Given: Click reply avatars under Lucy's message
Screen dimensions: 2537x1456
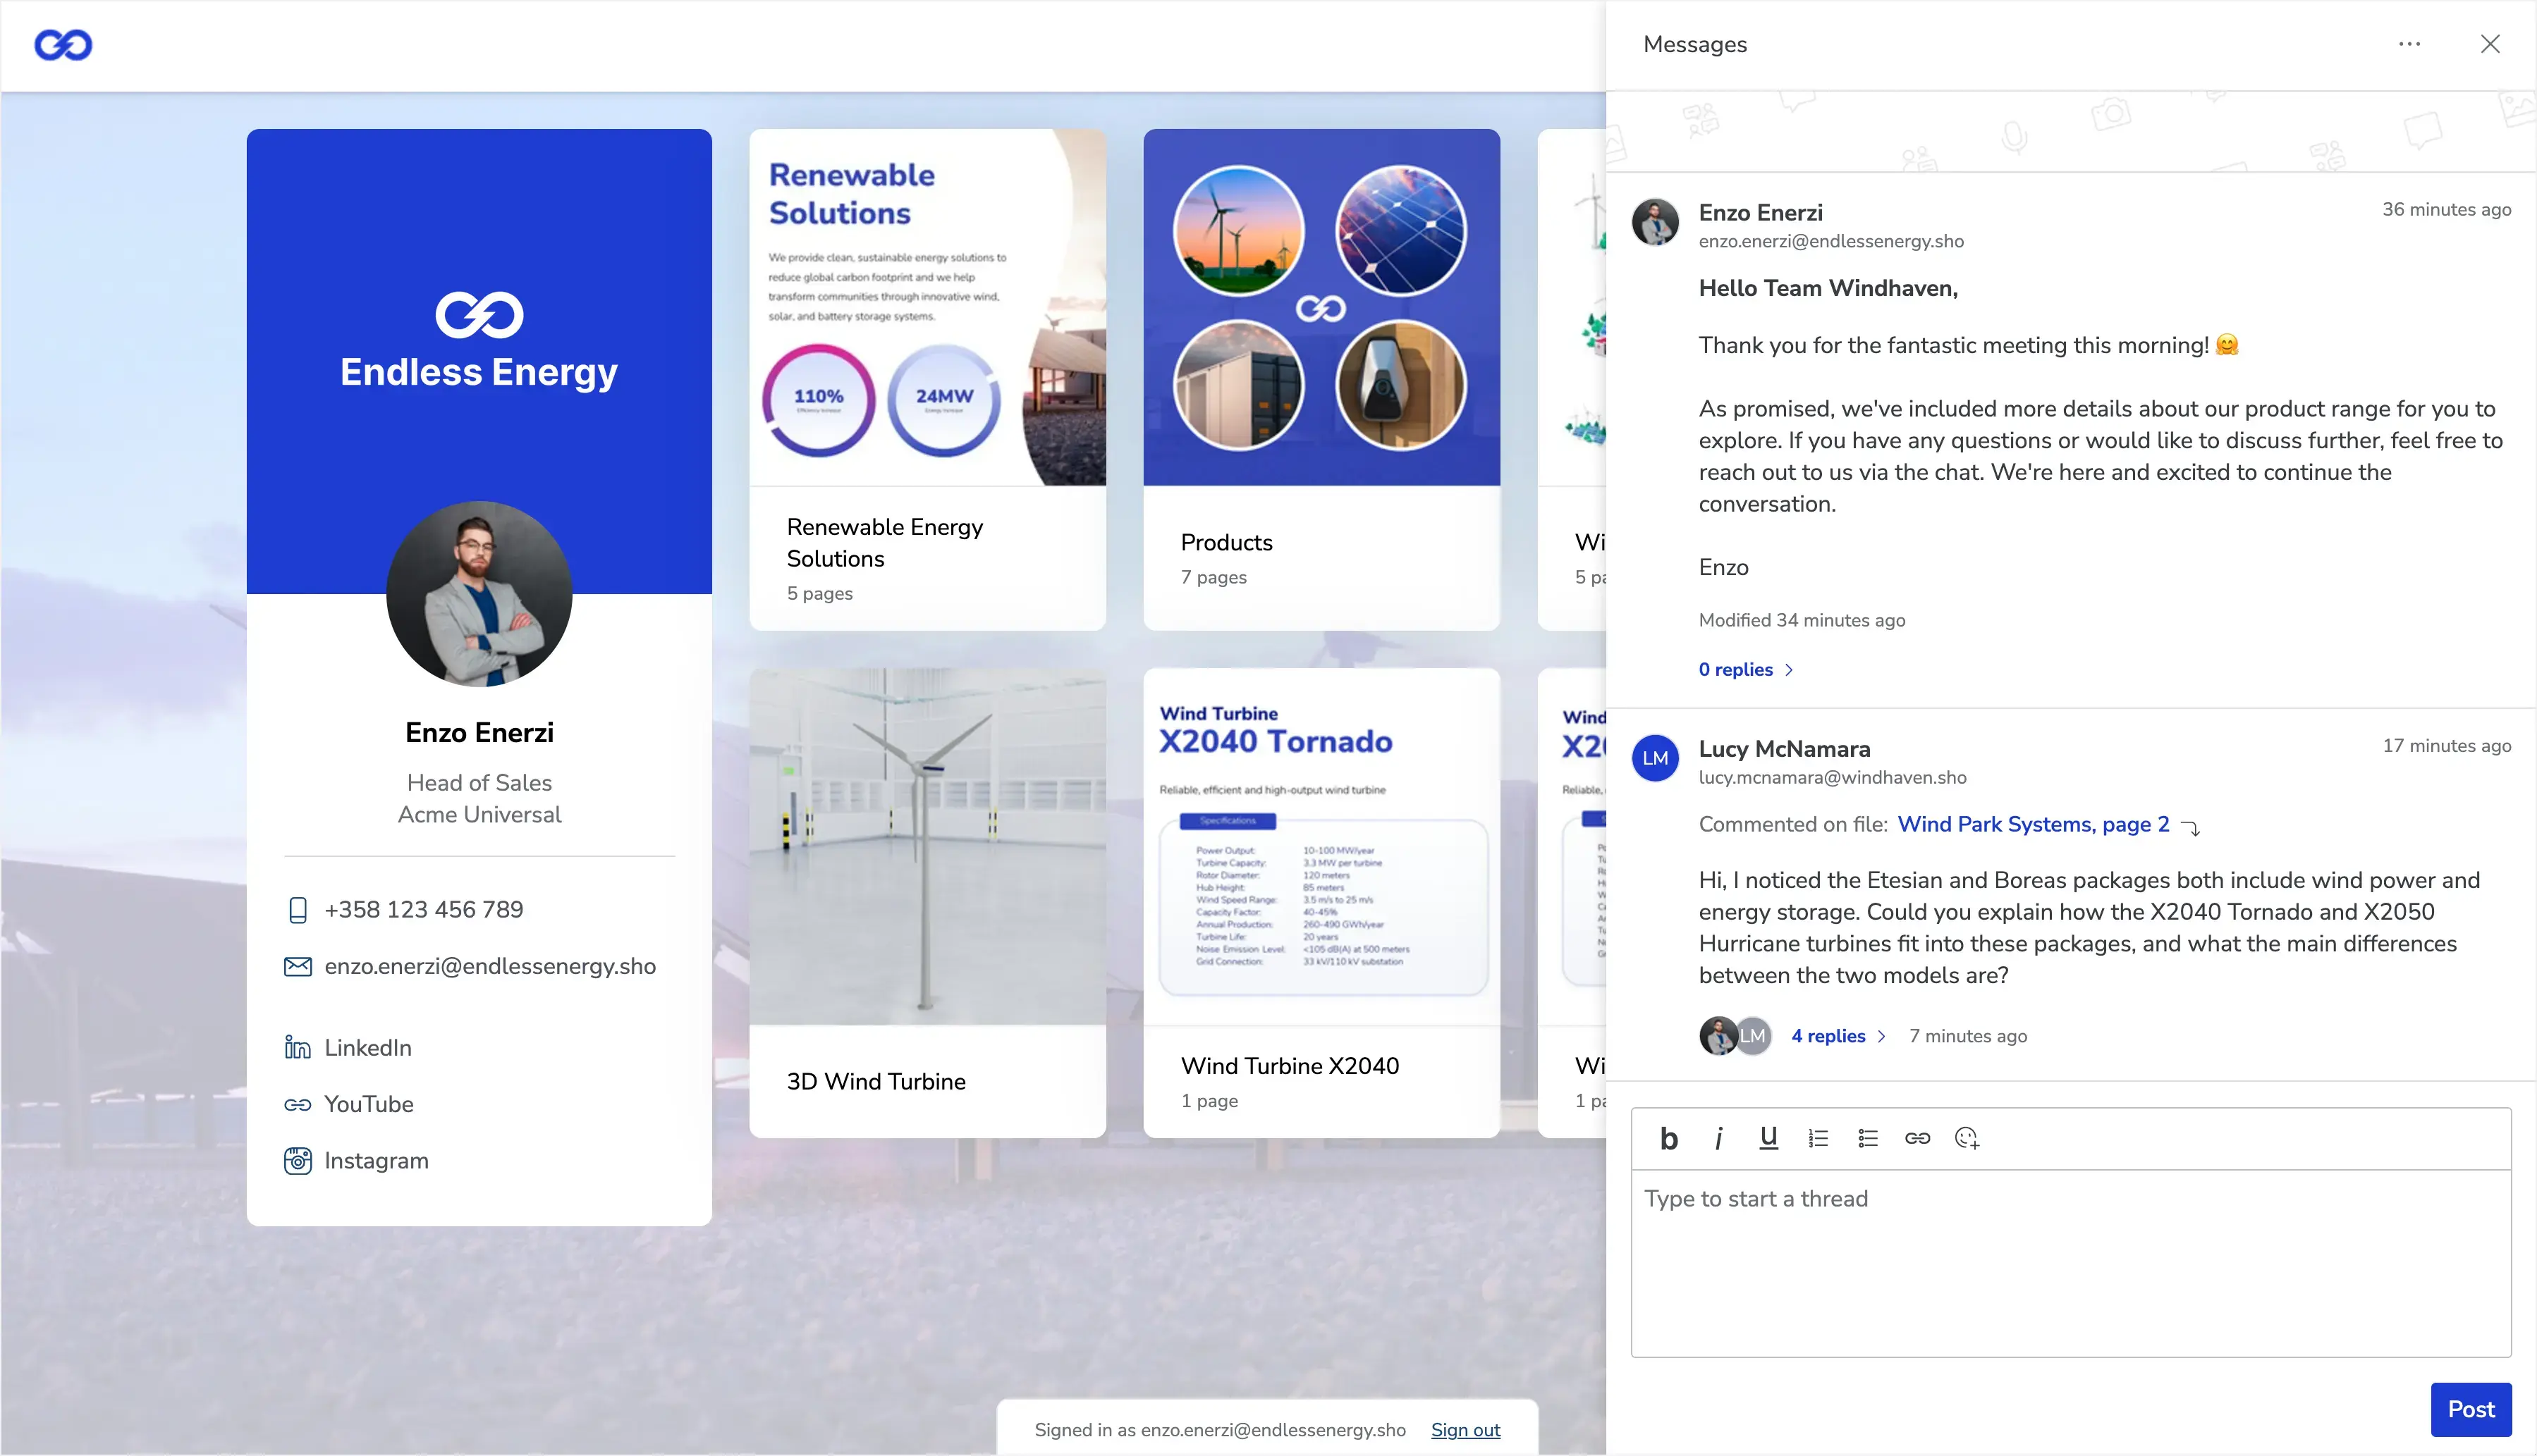Looking at the screenshot, I should 1735,1036.
